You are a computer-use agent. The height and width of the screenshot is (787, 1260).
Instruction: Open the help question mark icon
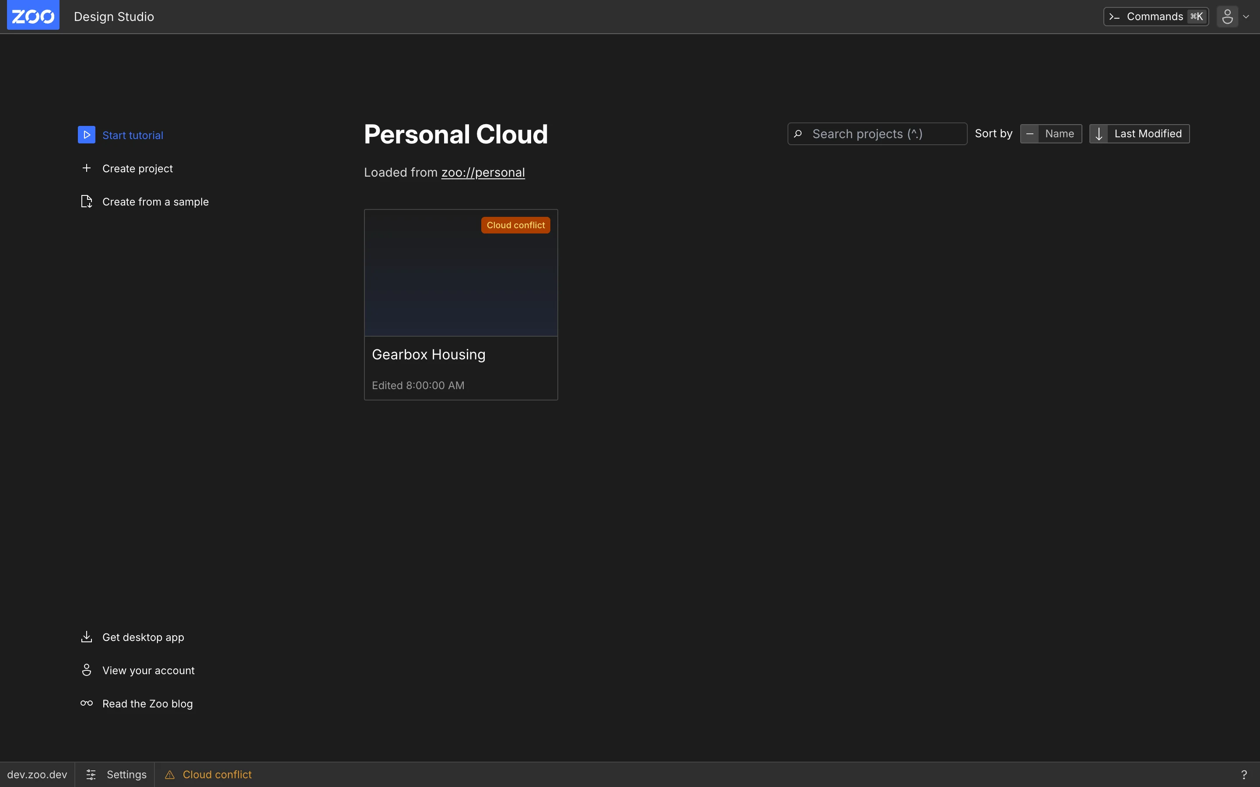click(x=1244, y=774)
